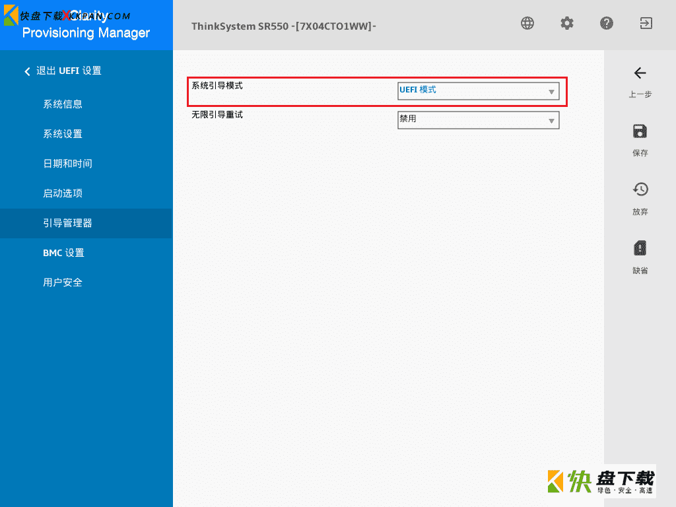The height and width of the screenshot is (507, 676).
Task: Open the help question mark icon
Action: coord(607,23)
